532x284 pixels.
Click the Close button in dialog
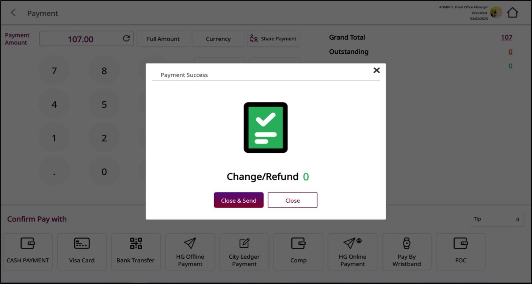(292, 200)
